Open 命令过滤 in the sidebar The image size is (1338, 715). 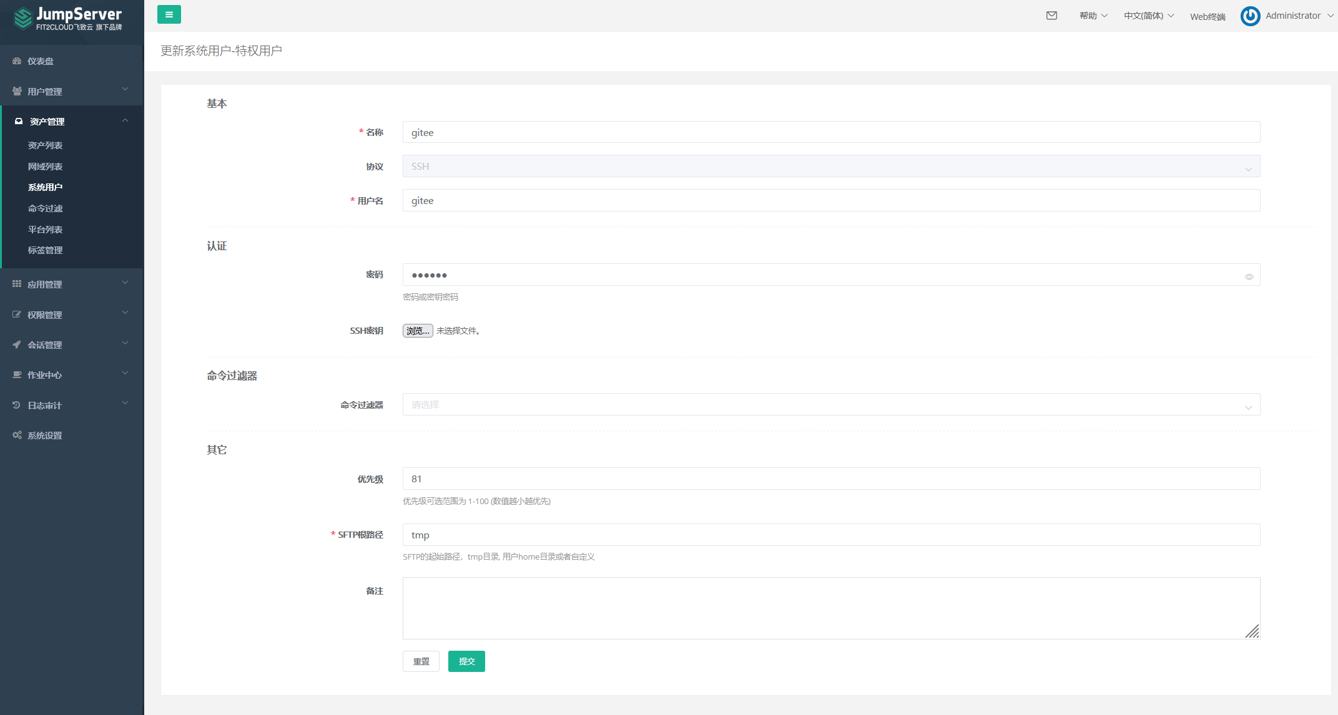click(45, 208)
